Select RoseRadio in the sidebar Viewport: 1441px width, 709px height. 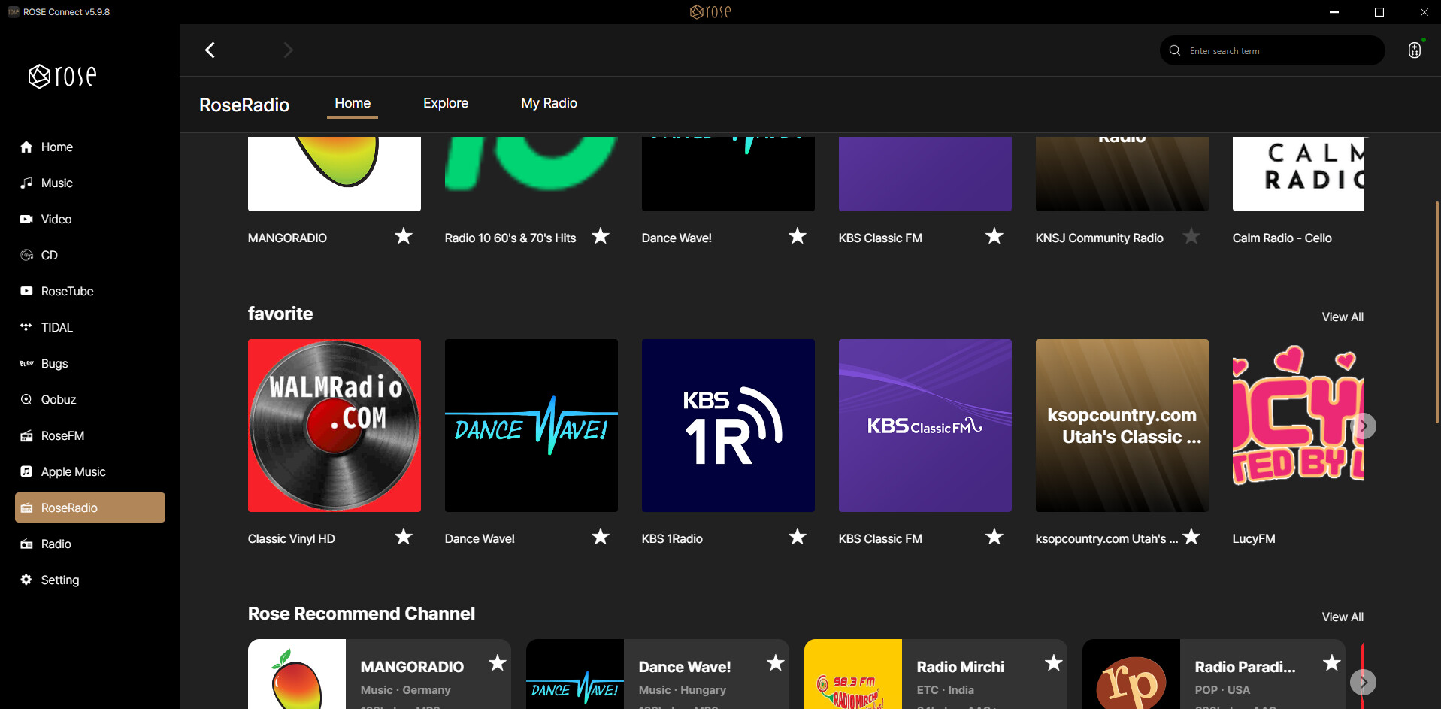90,508
